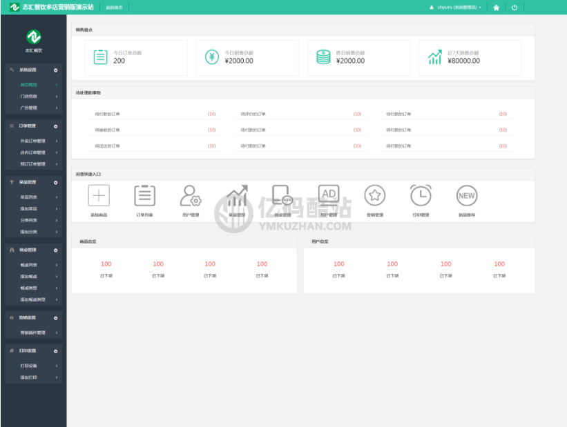Go to 添加餐桌类型 in sidebar
The height and width of the screenshot is (427, 567).
tap(34, 299)
